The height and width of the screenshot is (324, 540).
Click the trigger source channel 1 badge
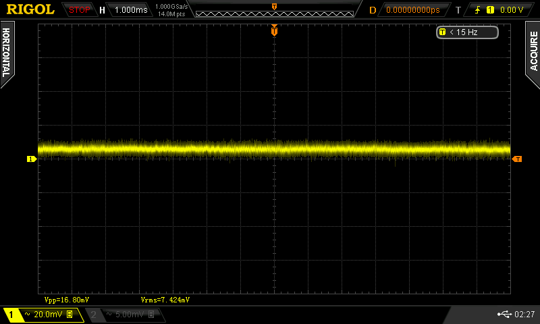coord(490,10)
